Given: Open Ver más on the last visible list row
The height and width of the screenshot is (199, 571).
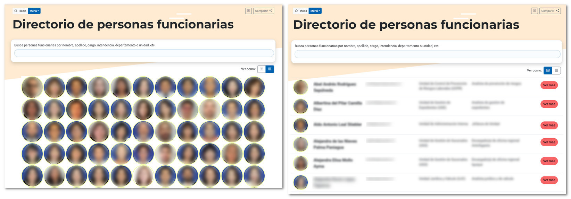Looking at the screenshot, I should click(549, 180).
